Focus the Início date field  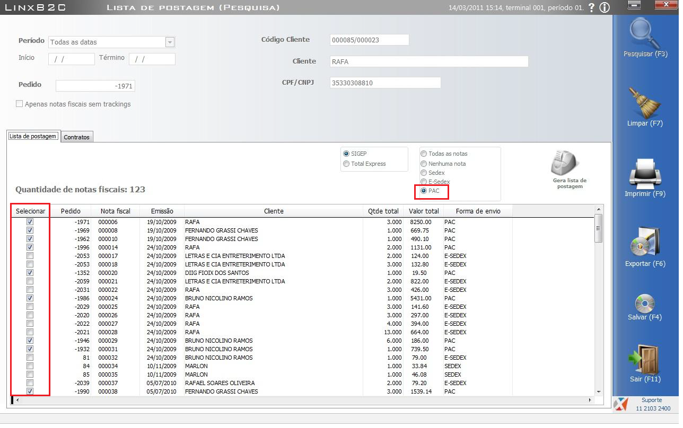coord(72,59)
